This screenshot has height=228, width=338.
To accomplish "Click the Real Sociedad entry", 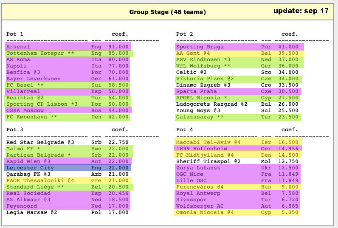I will pyautogui.click(x=68, y=193).
